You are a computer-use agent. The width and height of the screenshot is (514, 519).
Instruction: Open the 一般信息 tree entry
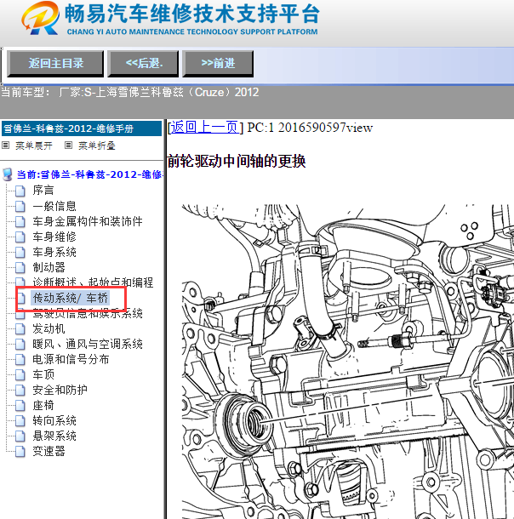[x=54, y=206]
